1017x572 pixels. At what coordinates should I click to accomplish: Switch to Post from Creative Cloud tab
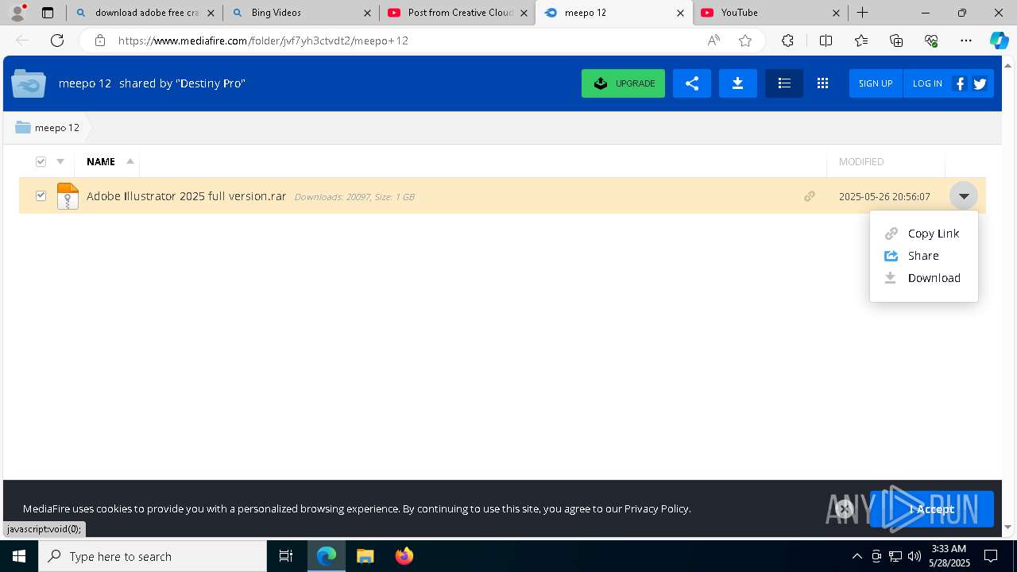(458, 13)
